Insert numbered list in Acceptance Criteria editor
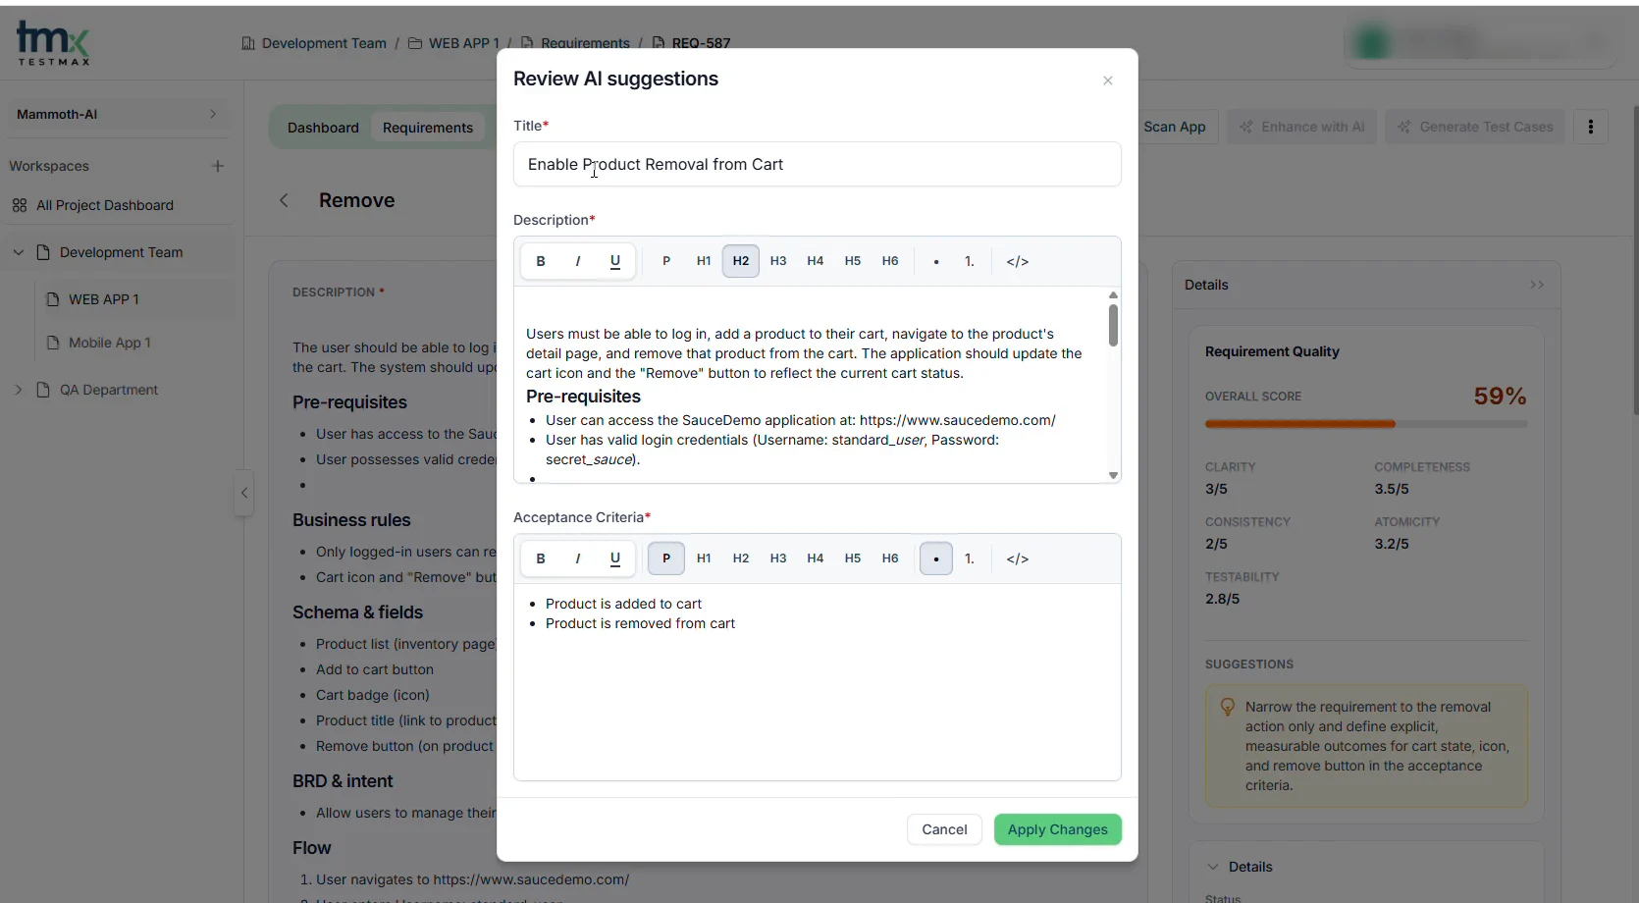The width and height of the screenshot is (1639, 903). coord(970,558)
